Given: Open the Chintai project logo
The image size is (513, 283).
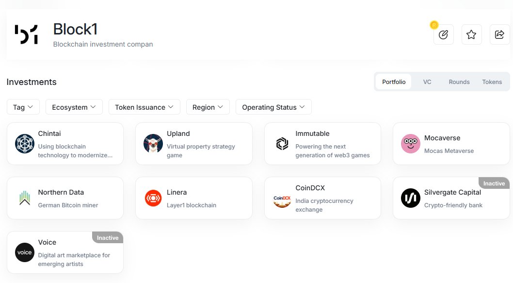Looking at the screenshot, I should coord(25,144).
